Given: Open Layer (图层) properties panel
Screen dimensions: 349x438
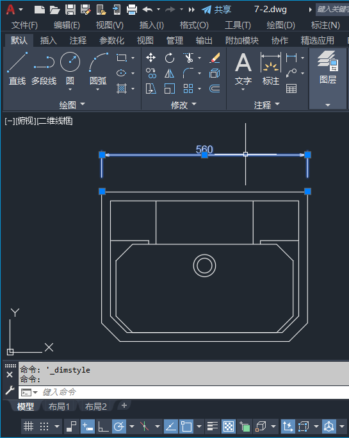Looking at the screenshot, I should (328, 69).
